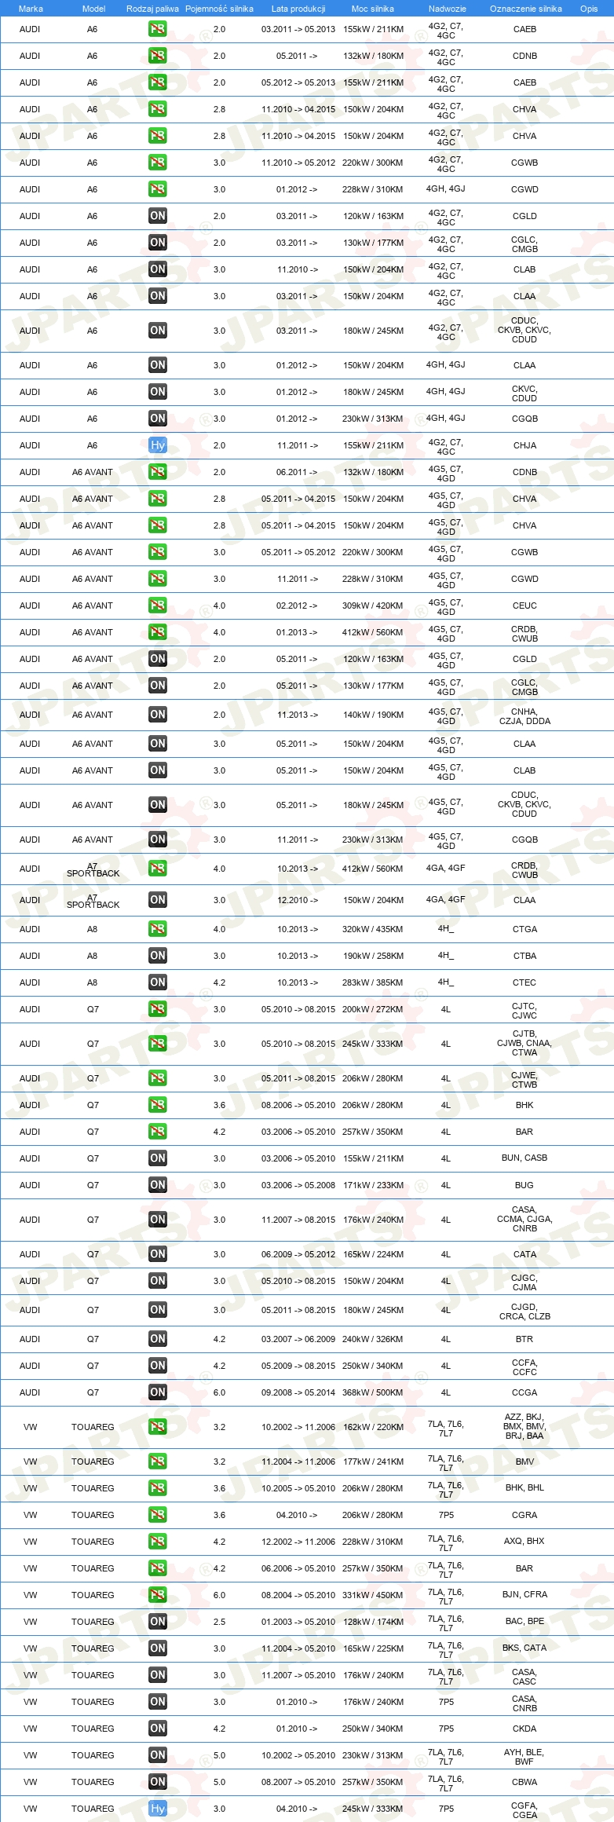Viewport: 614px width, 1822px height.
Task: Click the power cell '190kW / 258KM'
Action: (x=373, y=956)
